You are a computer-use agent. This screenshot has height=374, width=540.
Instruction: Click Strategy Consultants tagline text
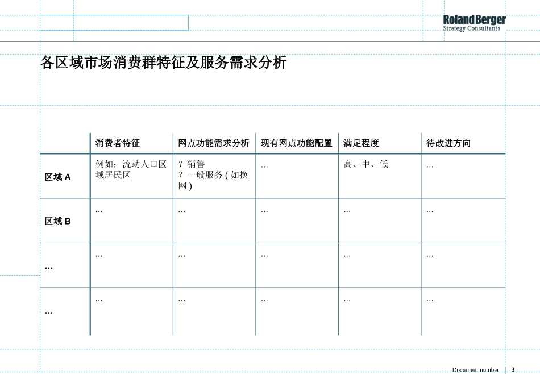click(x=471, y=28)
